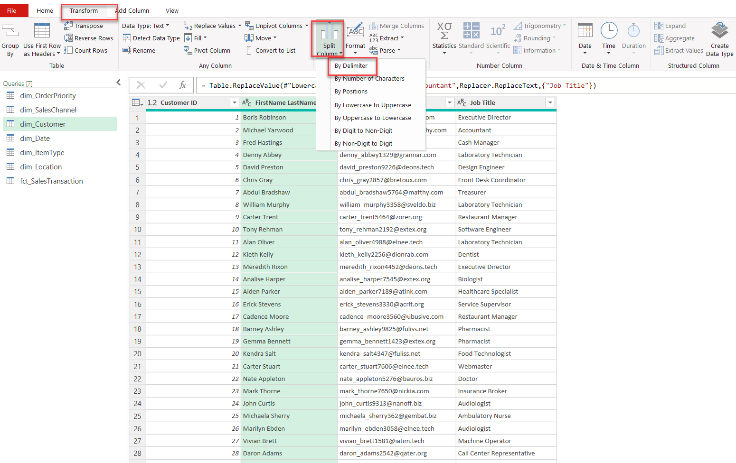Open Job Title column filter dropdown
Viewport: 736px width, 463px height.
(x=550, y=102)
